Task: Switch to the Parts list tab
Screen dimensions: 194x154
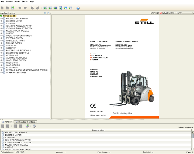Action: [7, 122]
